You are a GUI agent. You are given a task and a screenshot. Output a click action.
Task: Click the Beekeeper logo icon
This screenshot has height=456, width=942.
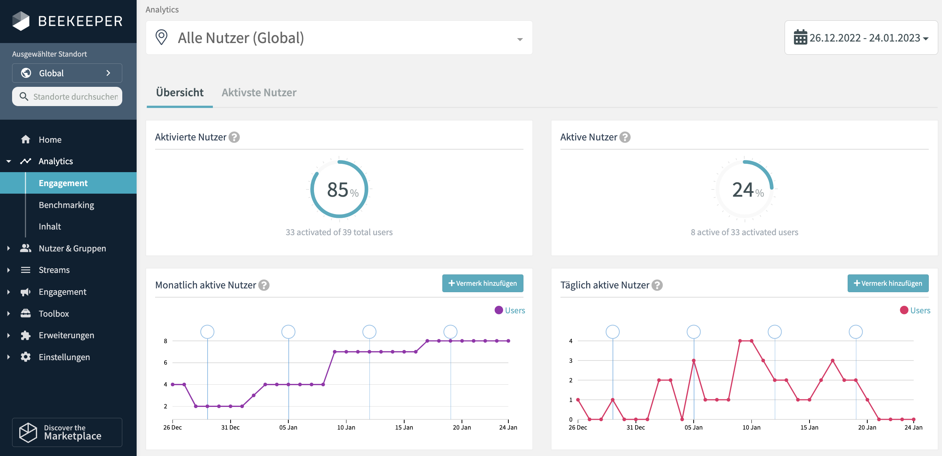tap(21, 21)
